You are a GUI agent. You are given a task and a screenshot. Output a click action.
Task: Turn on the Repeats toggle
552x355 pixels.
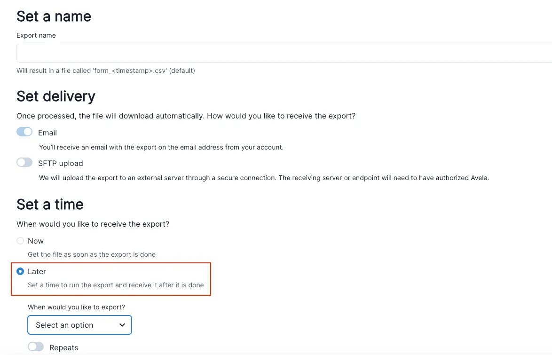pos(36,347)
